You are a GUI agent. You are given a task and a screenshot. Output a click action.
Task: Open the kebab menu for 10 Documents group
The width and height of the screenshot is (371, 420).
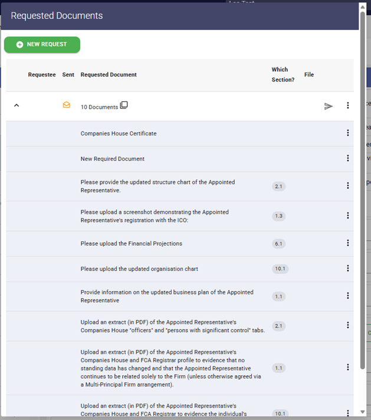click(x=348, y=106)
